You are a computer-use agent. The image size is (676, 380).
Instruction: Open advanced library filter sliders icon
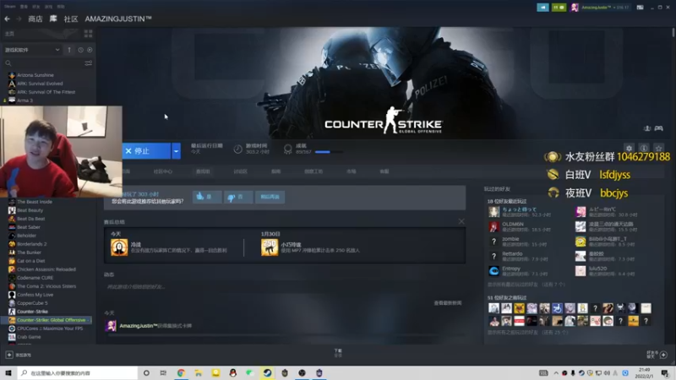pyautogui.click(x=89, y=63)
